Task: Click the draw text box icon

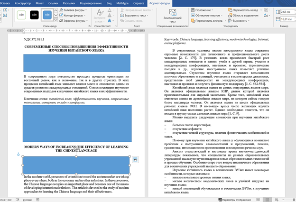Action: click(x=5, y=15)
